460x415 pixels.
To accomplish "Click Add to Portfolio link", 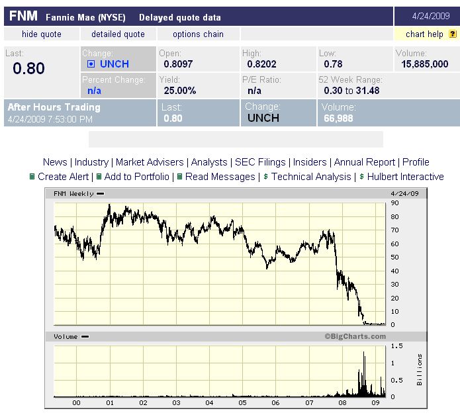I will [137, 177].
